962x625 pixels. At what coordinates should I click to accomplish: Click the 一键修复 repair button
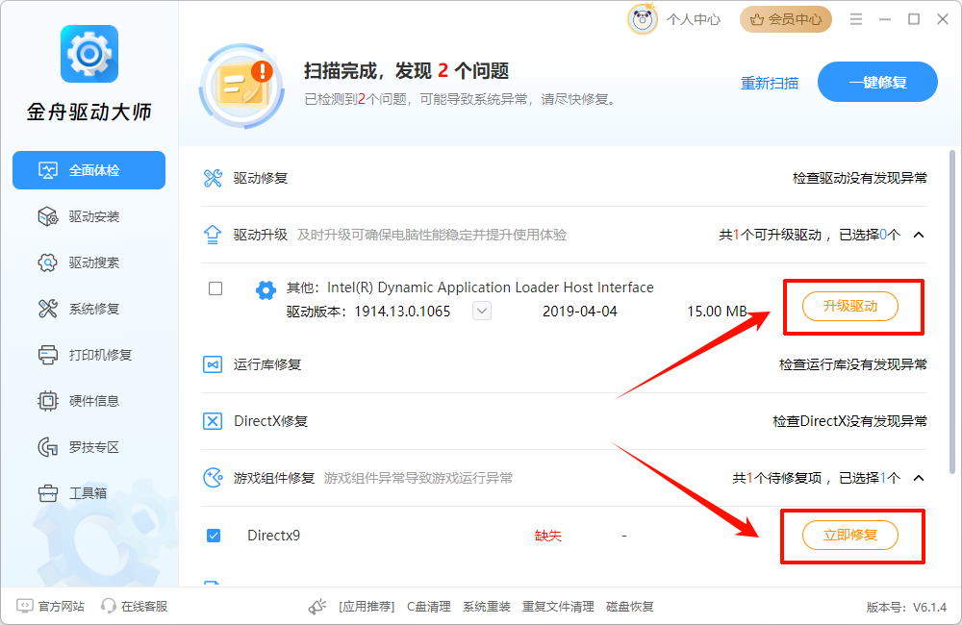876,82
